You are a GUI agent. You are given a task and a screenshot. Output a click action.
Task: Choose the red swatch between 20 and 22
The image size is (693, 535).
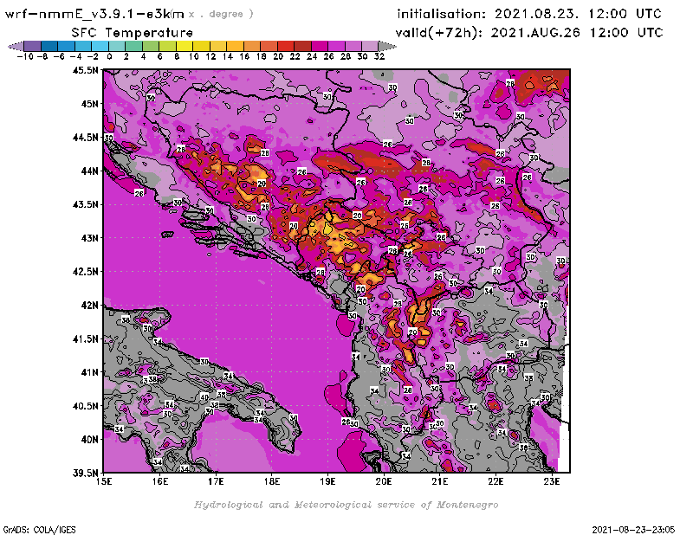[x=286, y=46]
